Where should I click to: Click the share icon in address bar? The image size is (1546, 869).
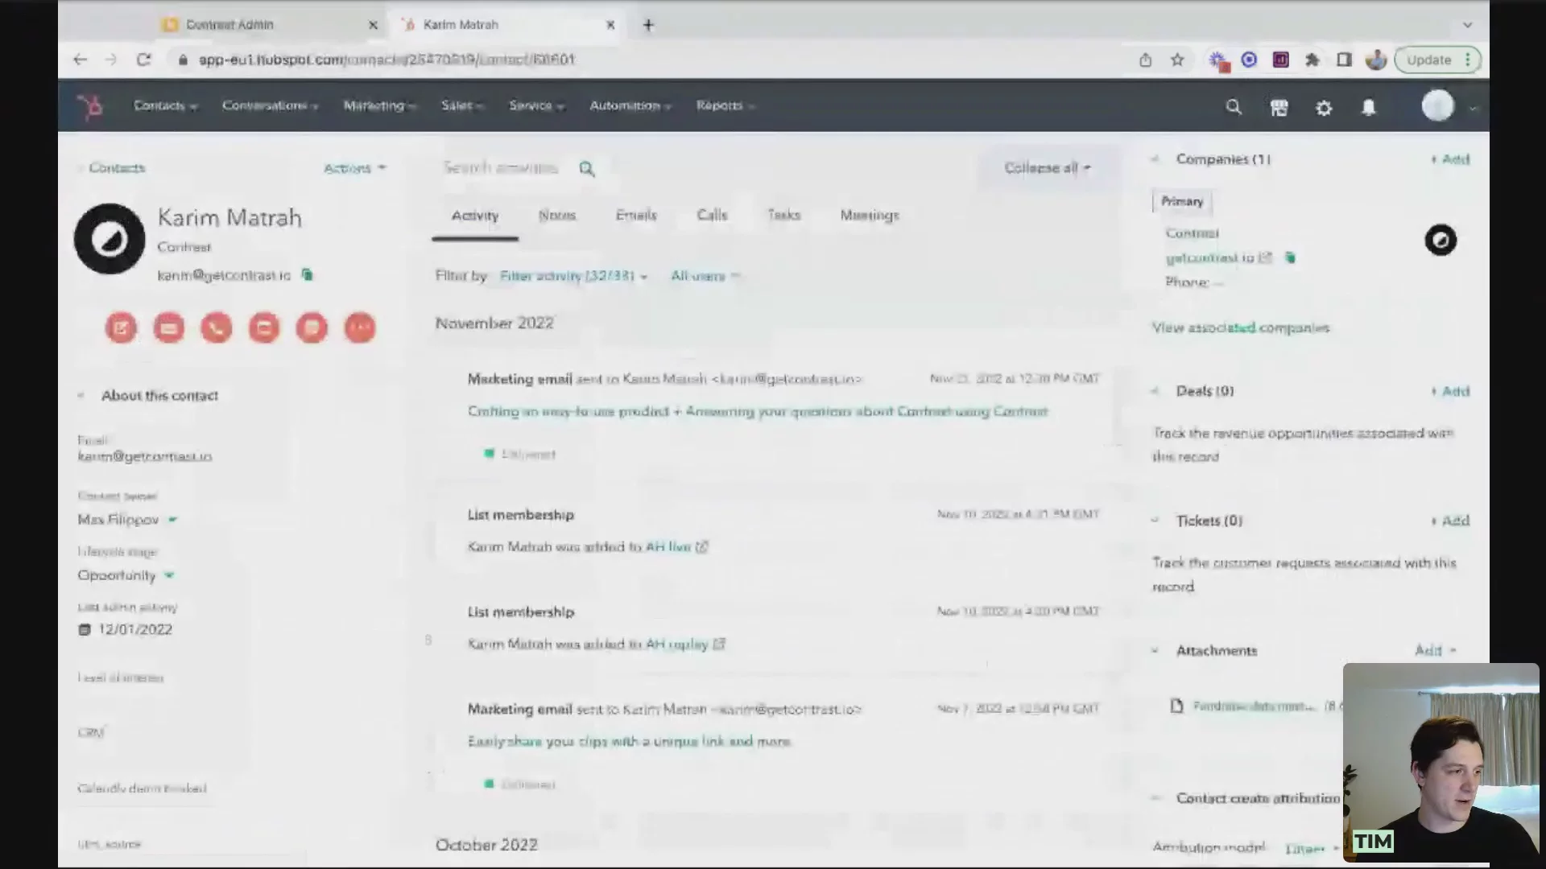(x=1145, y=60)
